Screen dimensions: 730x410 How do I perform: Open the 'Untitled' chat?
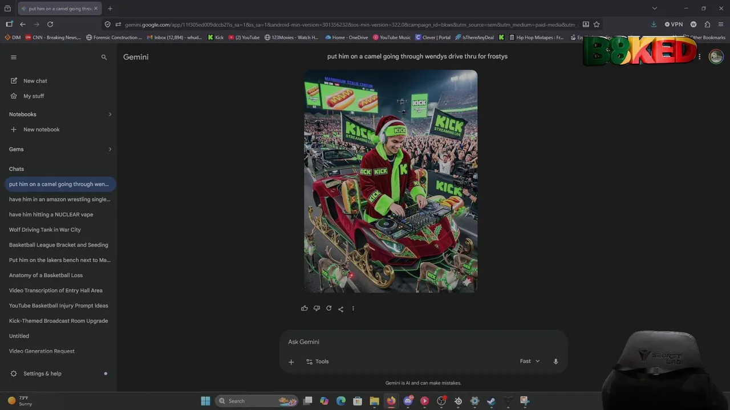60,336
